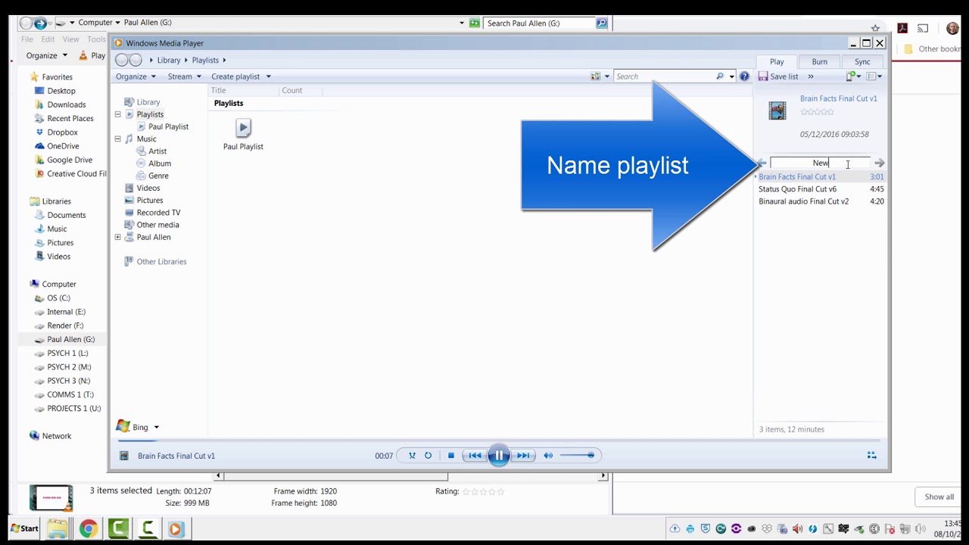Pause playback with the round pause button
Screen dimensions: 969x545
(x=499, y=456)
